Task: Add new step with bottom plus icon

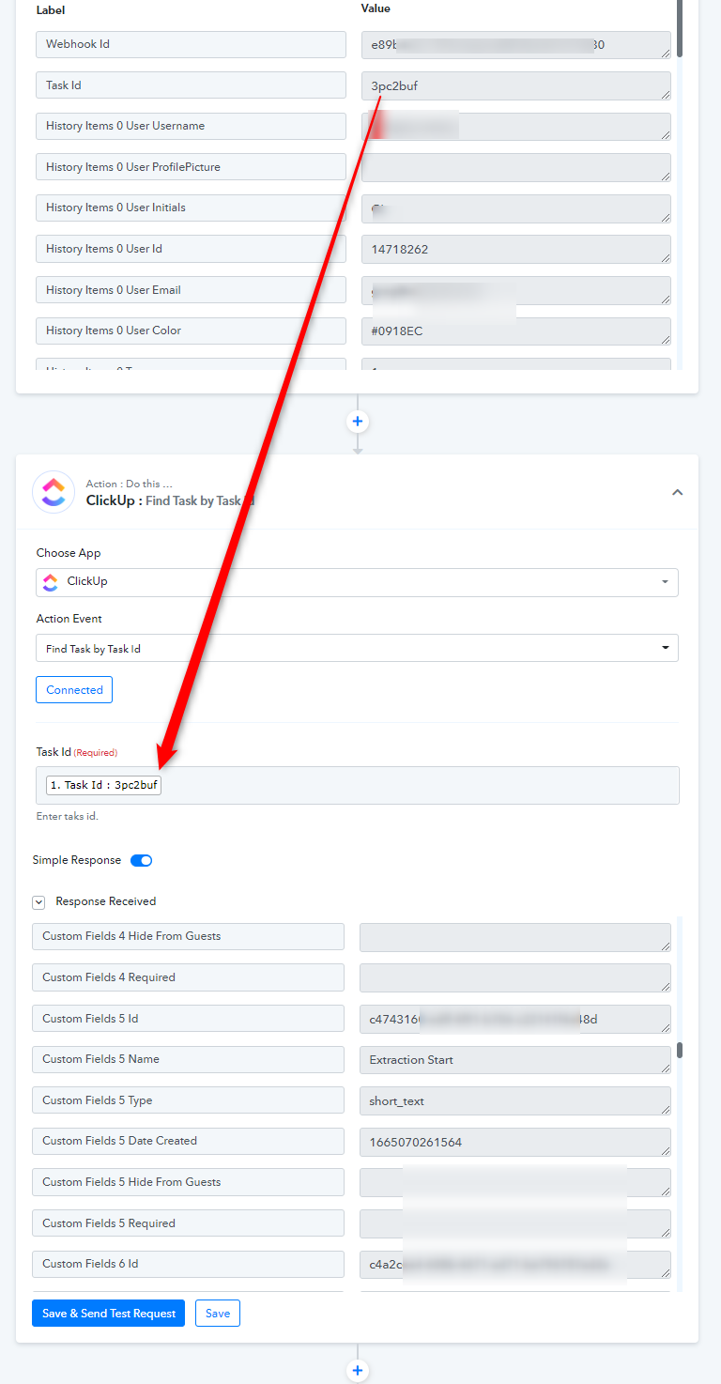Action: (x=357, y=1371)
